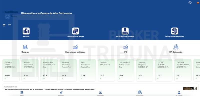
Task: Open the news article thumbnail image
Action: [190, 88]
